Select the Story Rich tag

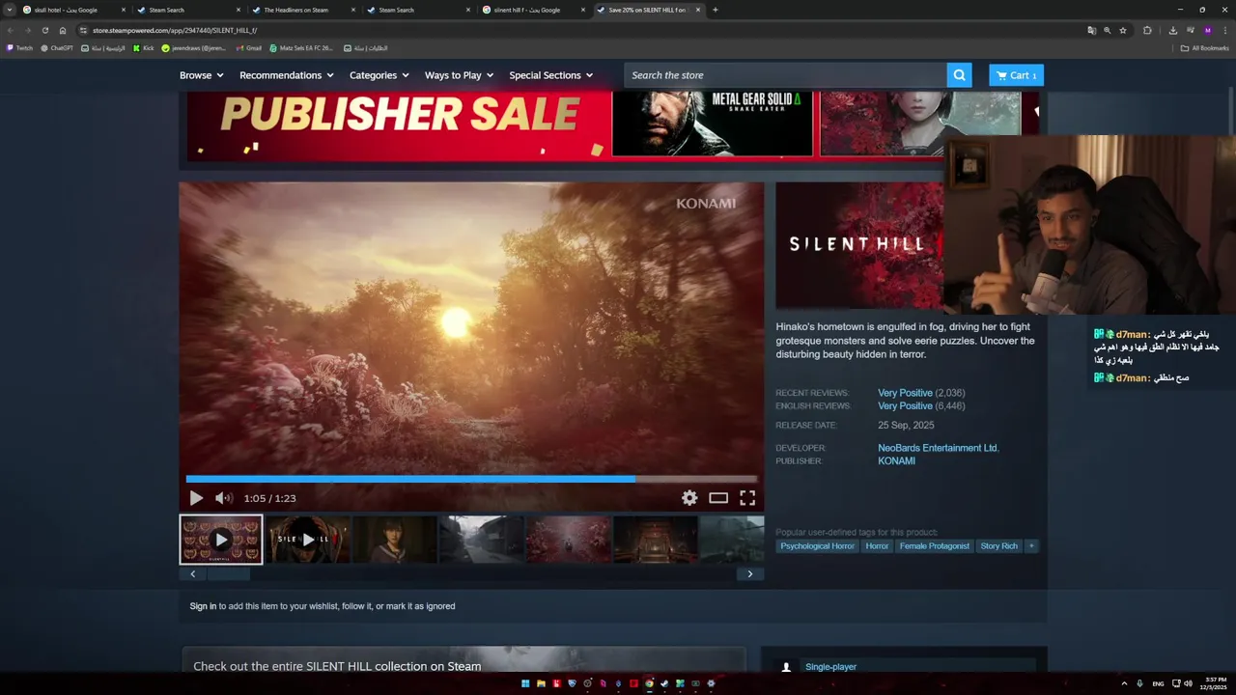998,546
